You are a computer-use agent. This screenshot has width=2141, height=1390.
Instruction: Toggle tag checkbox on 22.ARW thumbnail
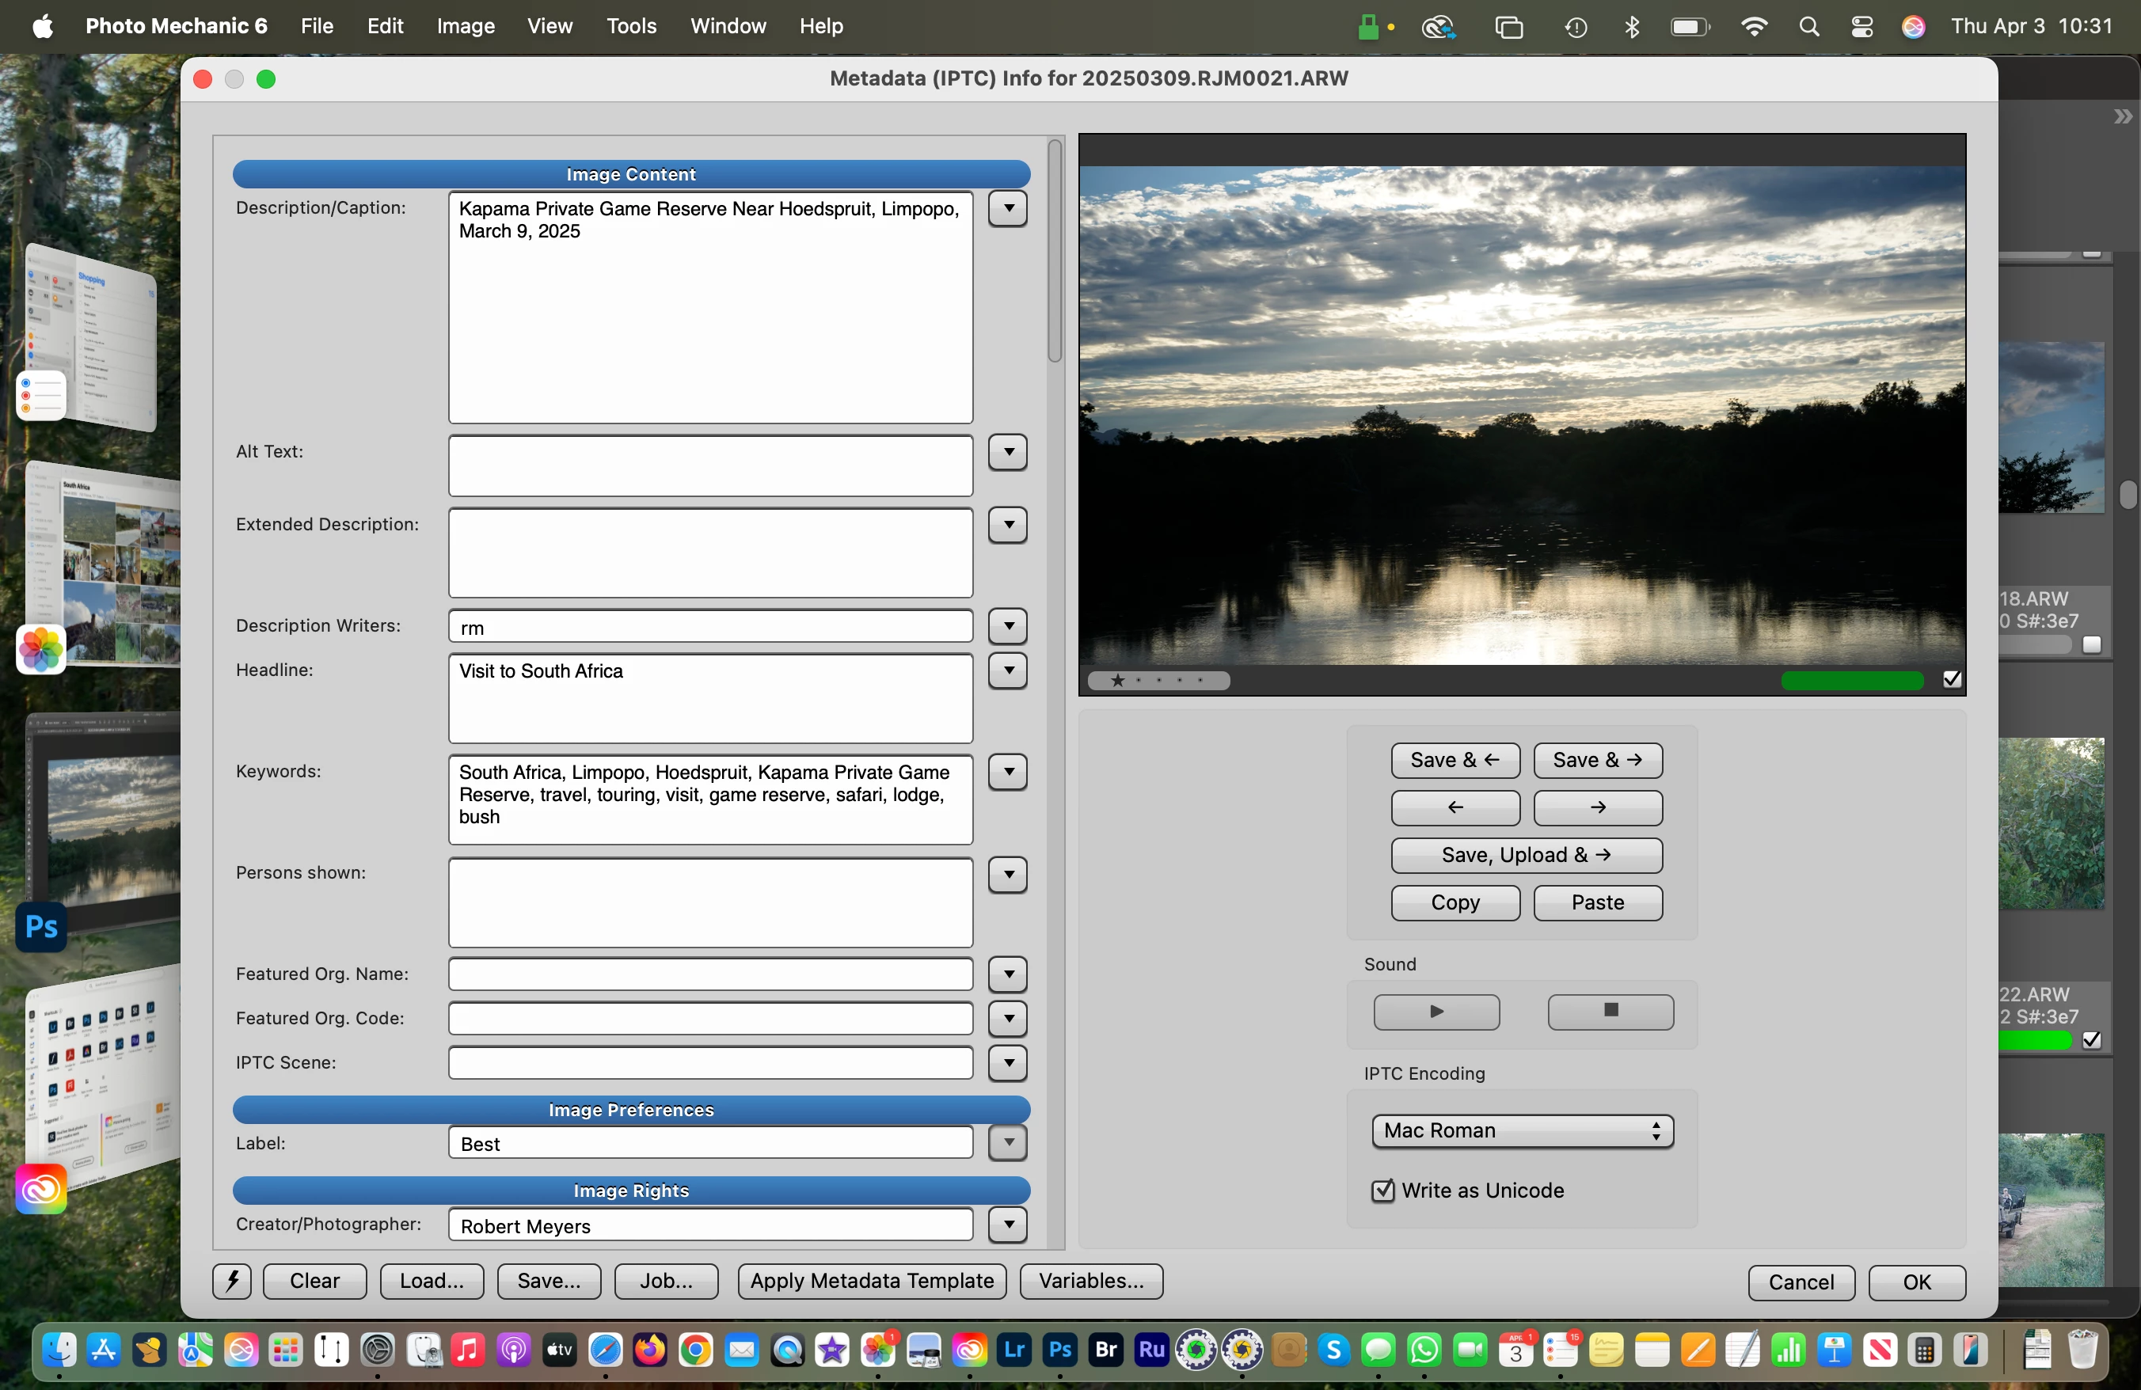point(2092,1040)
